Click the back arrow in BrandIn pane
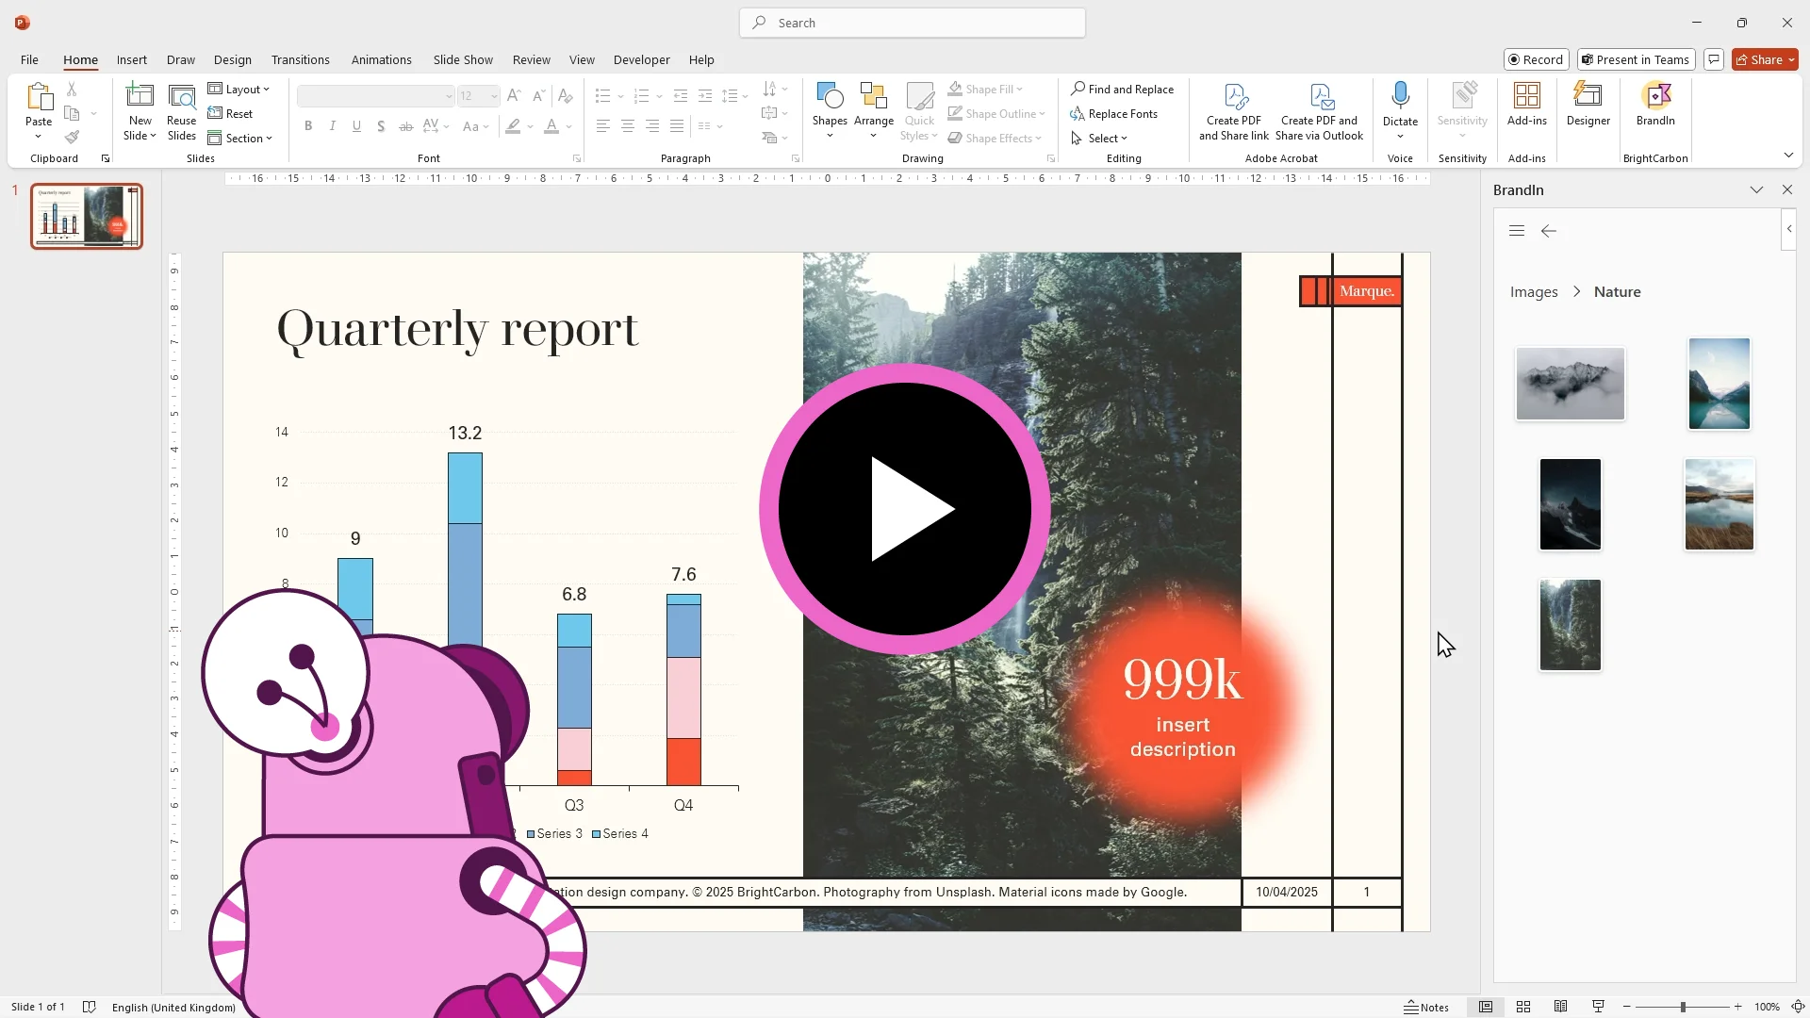1810x1018 pixels. pos(1549,231)
